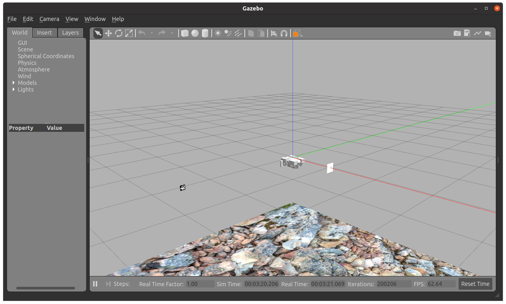Select the white robot model in scene
The width and height of the screenshot is (506, 304).
tap(292, 162)
